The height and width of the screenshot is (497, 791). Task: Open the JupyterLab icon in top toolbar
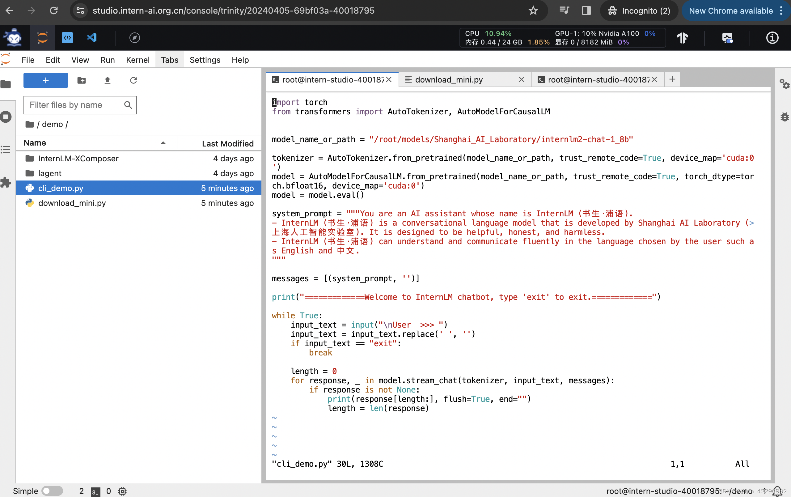pos(42,37)
